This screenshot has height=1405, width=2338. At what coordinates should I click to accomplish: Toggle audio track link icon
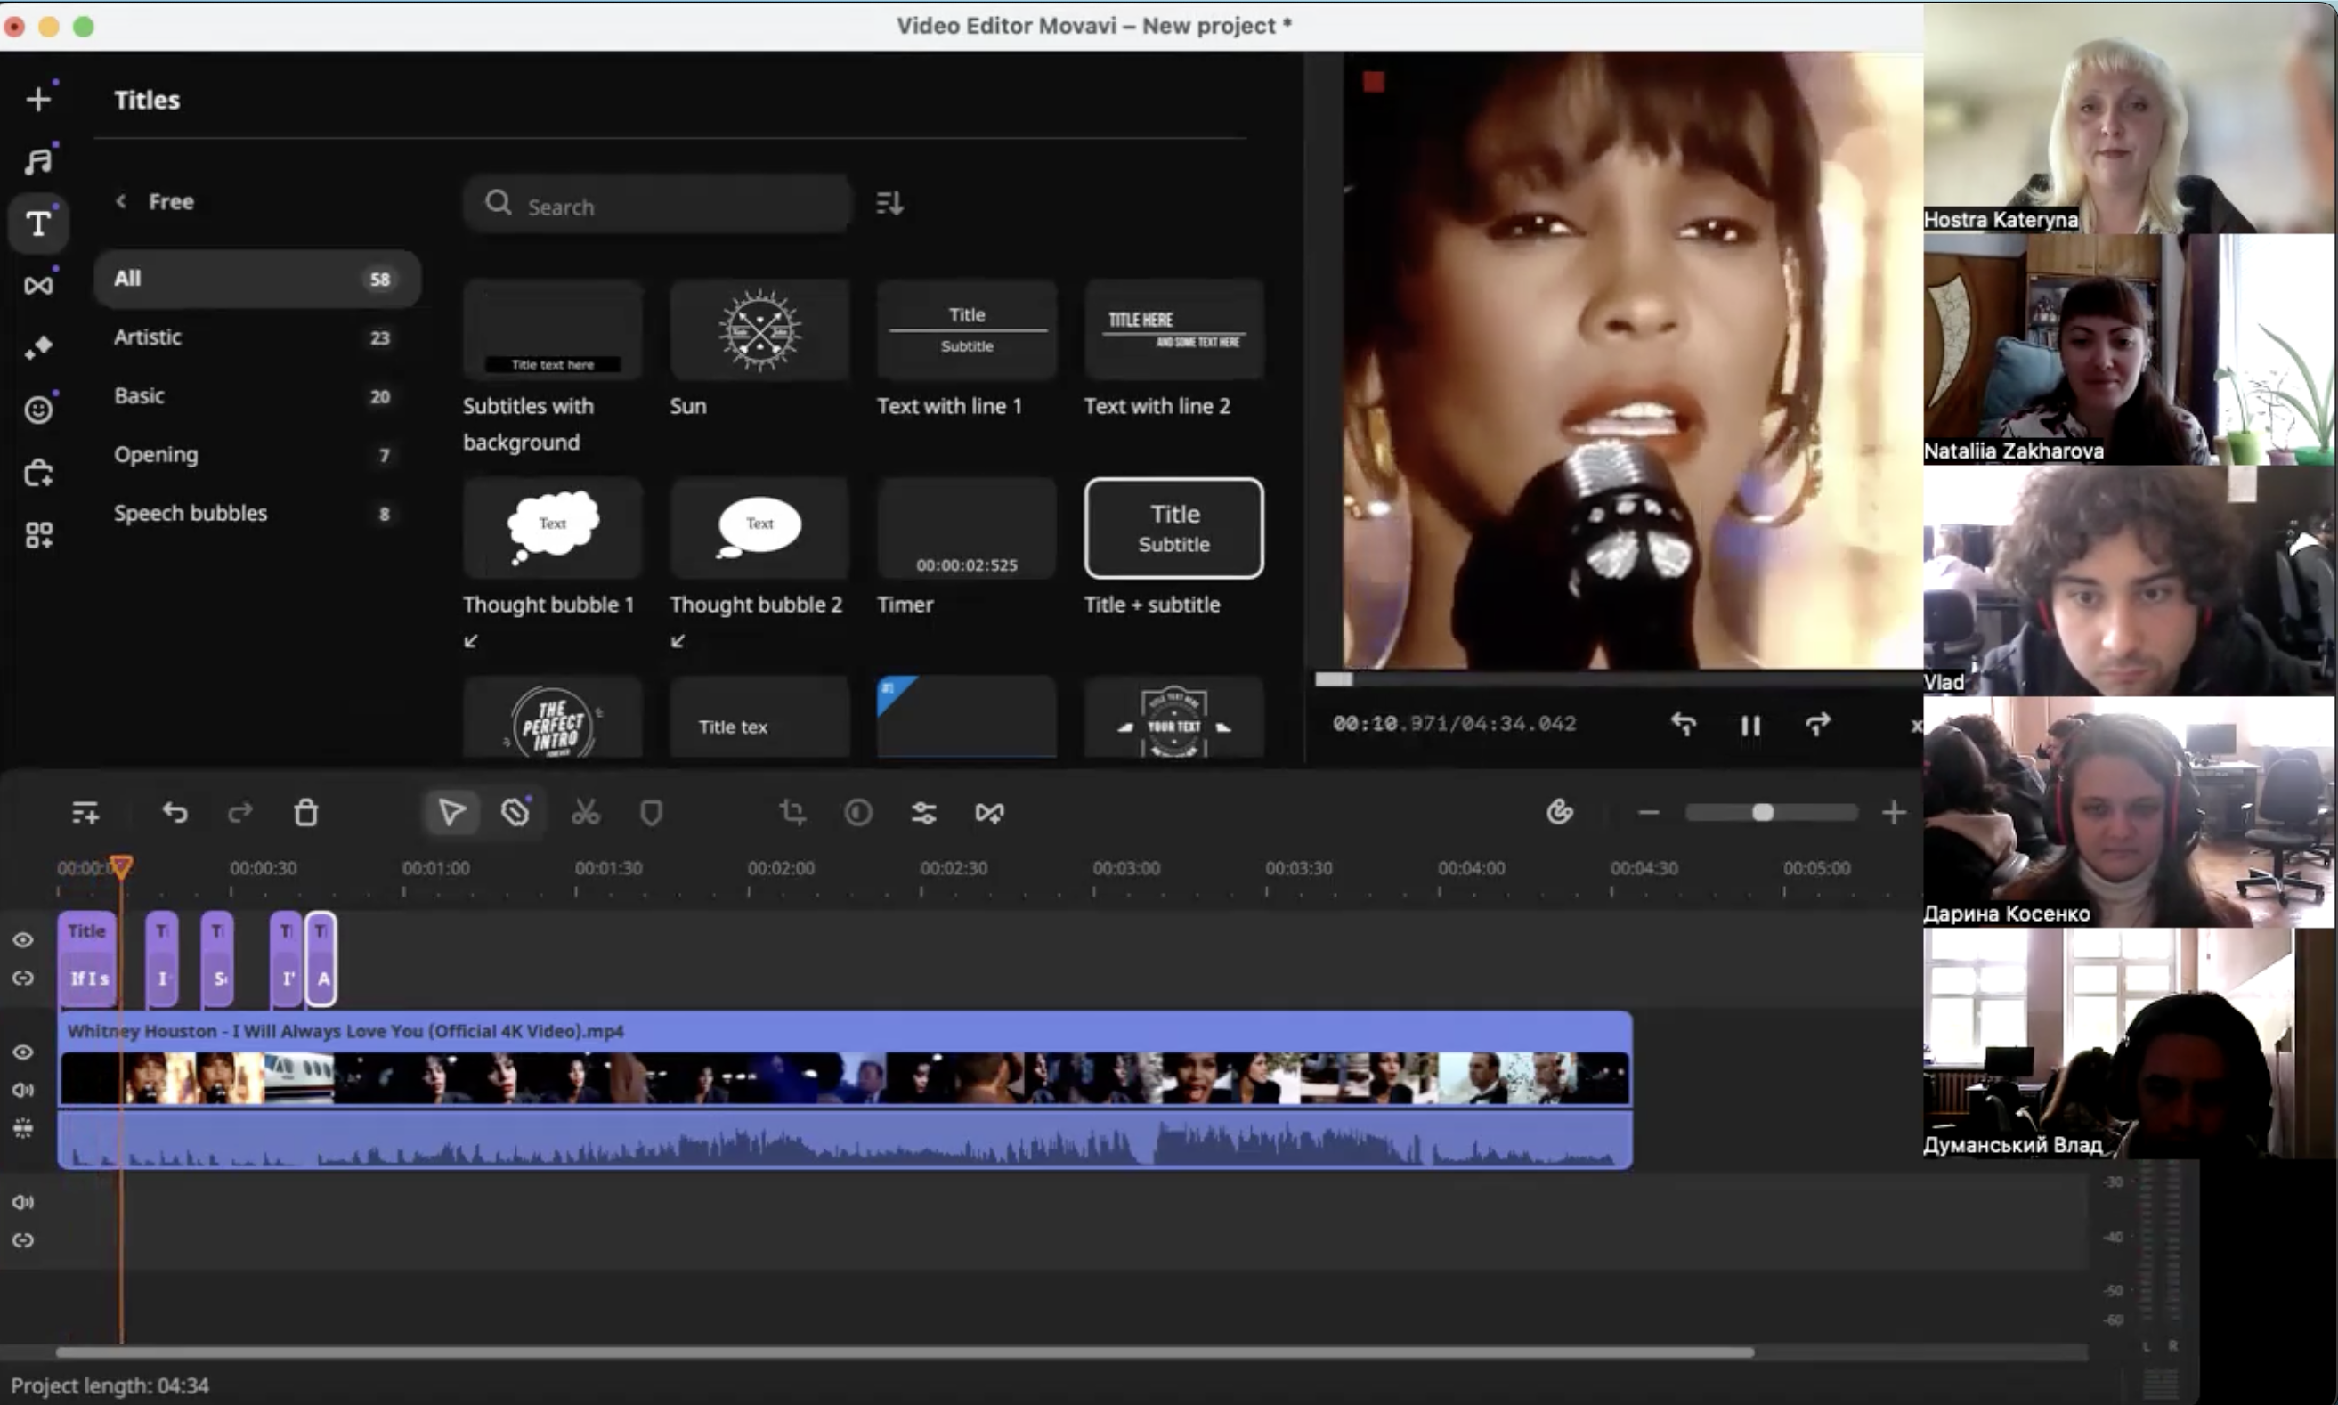23,1240
